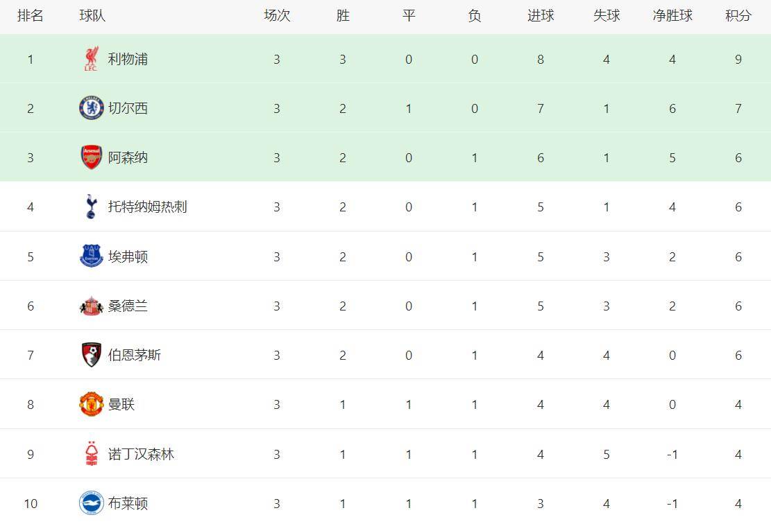
Task: Sort by the 积分 column header
Action: tap(738, 16)
